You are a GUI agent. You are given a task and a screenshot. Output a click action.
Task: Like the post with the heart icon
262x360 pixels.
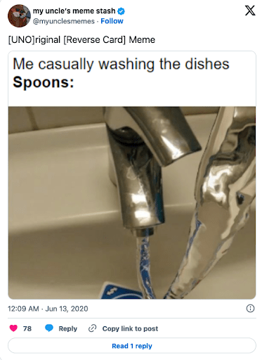13,328
